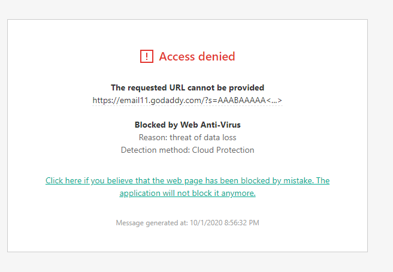Click the truncated '<...>' part of the URL
Screen dimensions: 393x272
point(274,100)
